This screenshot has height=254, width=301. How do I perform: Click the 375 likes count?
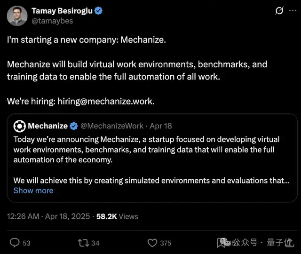(166, 243)
